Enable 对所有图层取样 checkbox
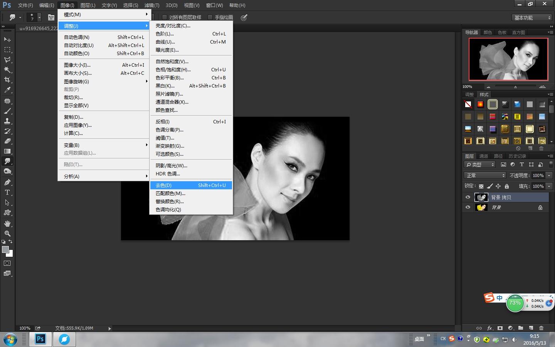This screenshot has width=555, height=347. tap(165, 17)
